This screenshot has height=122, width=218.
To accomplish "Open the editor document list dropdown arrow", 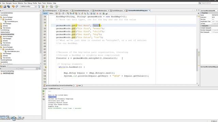I will pyautogui.click(x=197, y=10).
